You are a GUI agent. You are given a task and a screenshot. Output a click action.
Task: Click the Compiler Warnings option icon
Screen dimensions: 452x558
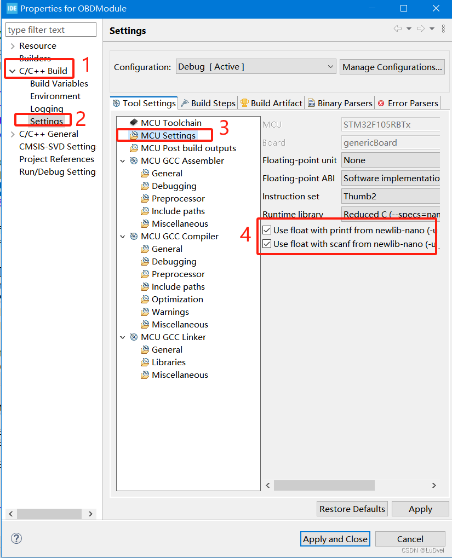tap(145, 312)
